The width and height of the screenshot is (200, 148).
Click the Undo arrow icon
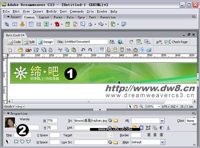83,50
